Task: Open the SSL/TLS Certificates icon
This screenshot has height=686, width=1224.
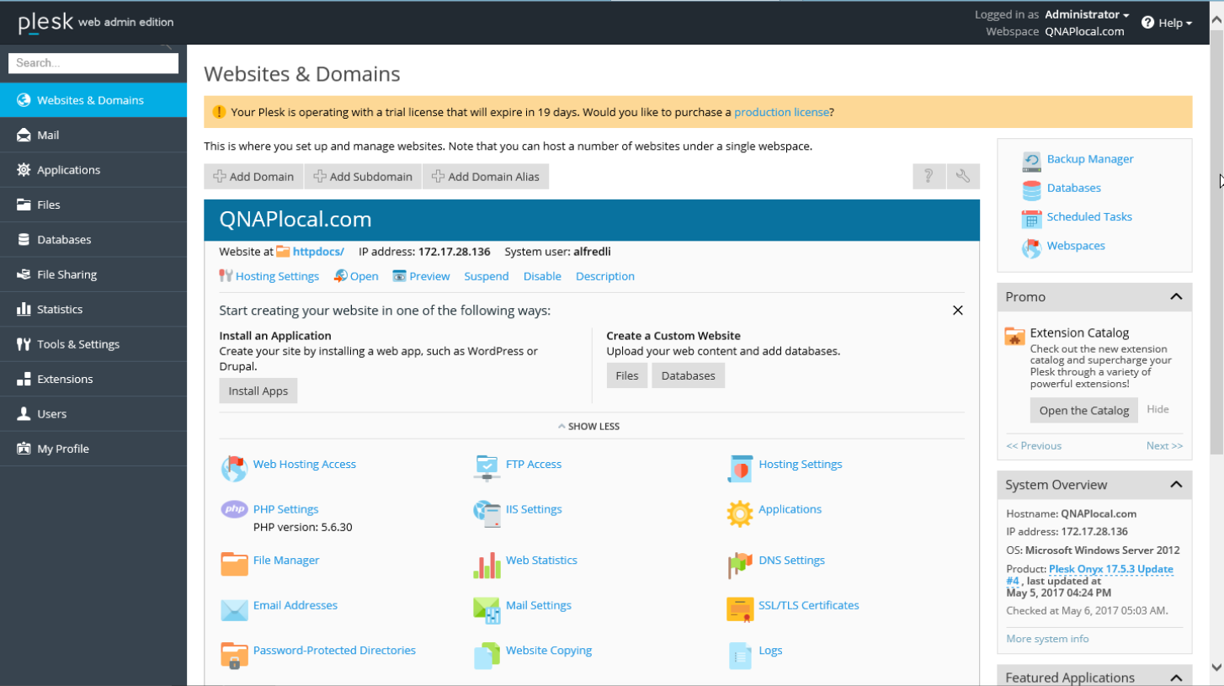Action: 739,609
